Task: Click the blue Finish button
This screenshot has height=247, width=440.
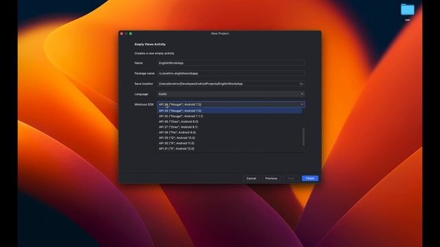Action: pyautogui.click(x=310, y=178)
